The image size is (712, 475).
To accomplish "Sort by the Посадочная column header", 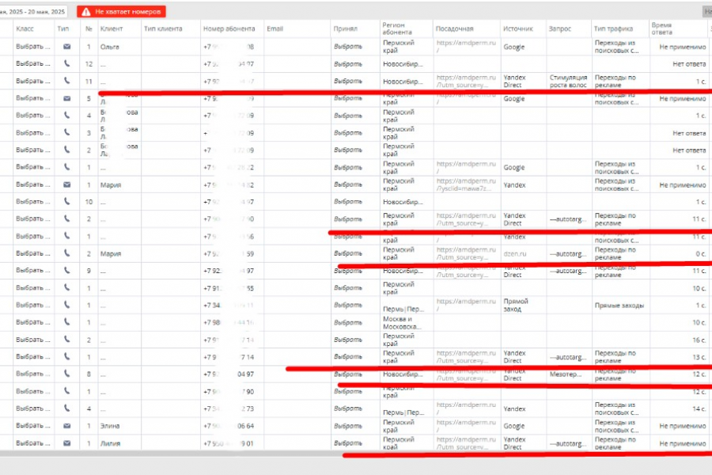I will [455, 28].
